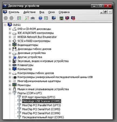Select Последовательный порт (COM1)
The height and width of the screenshot is (122, 117).
point(43,117)
